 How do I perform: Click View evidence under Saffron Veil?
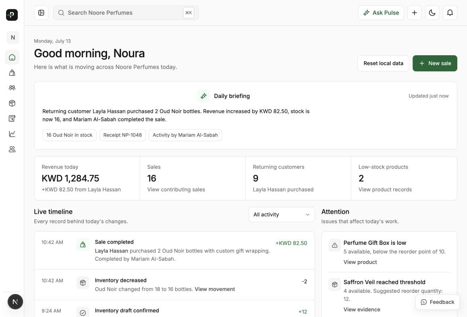[362, 309]
